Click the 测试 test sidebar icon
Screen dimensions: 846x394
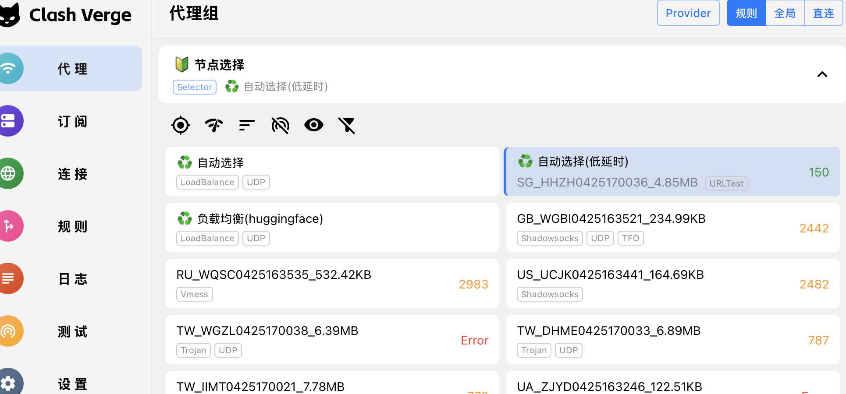pos(9,331)
